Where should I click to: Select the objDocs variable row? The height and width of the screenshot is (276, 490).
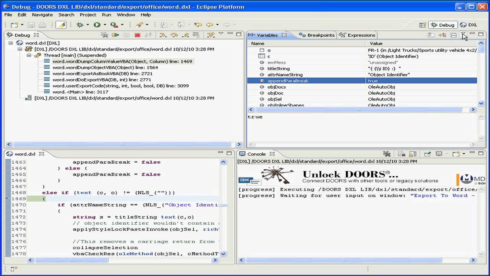click(x=362, y=87)
